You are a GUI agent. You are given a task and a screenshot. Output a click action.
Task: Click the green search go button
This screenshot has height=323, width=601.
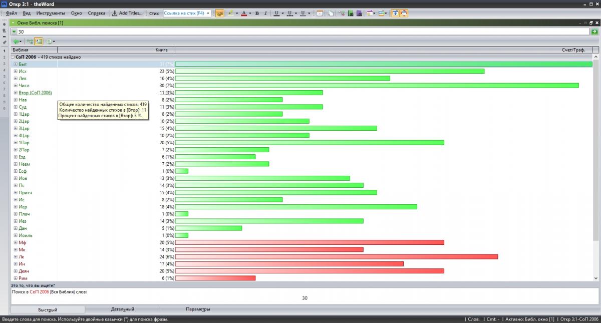594,32
